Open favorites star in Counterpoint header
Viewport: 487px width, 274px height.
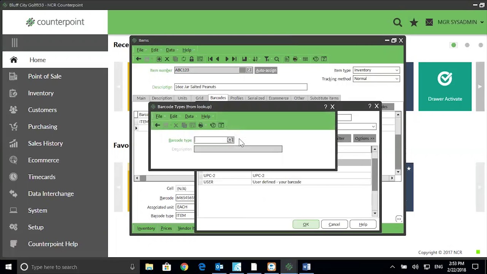tap(414, 22)
